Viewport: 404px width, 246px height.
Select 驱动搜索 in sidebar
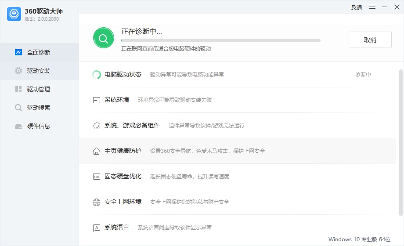point(39,108)
